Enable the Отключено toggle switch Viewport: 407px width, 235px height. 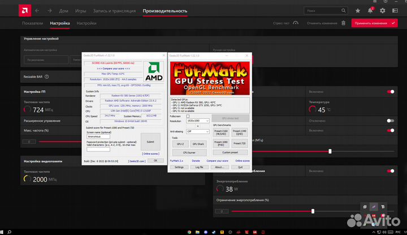pyautogui.click(x=391, y=121)
